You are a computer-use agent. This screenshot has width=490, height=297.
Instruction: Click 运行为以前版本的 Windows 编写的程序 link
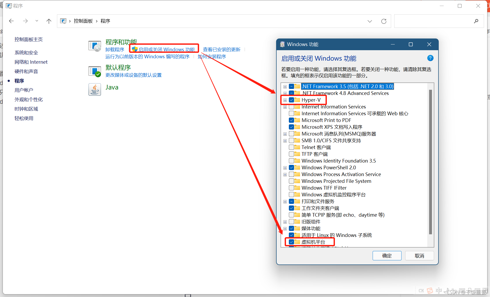148,56
